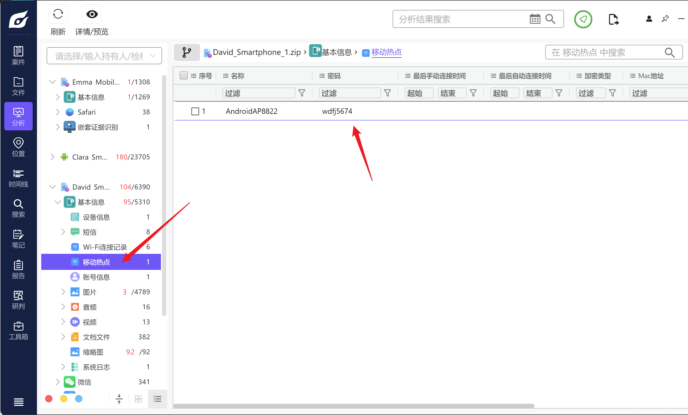The image size is (688, 415).
Task: Open the Report (报告) sidebar tab
Action: tap(18, 269)
